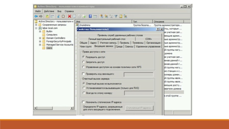Open the Профиль tab
The image size is (229, 129).
point(125,43)
